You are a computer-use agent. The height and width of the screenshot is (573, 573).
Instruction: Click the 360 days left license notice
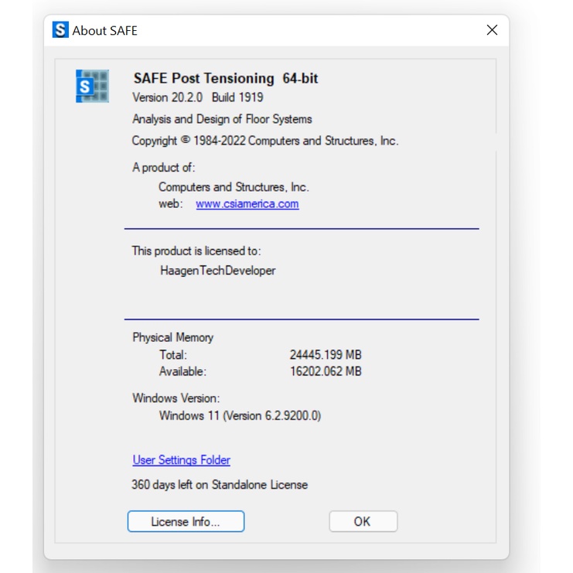[220, 485]
